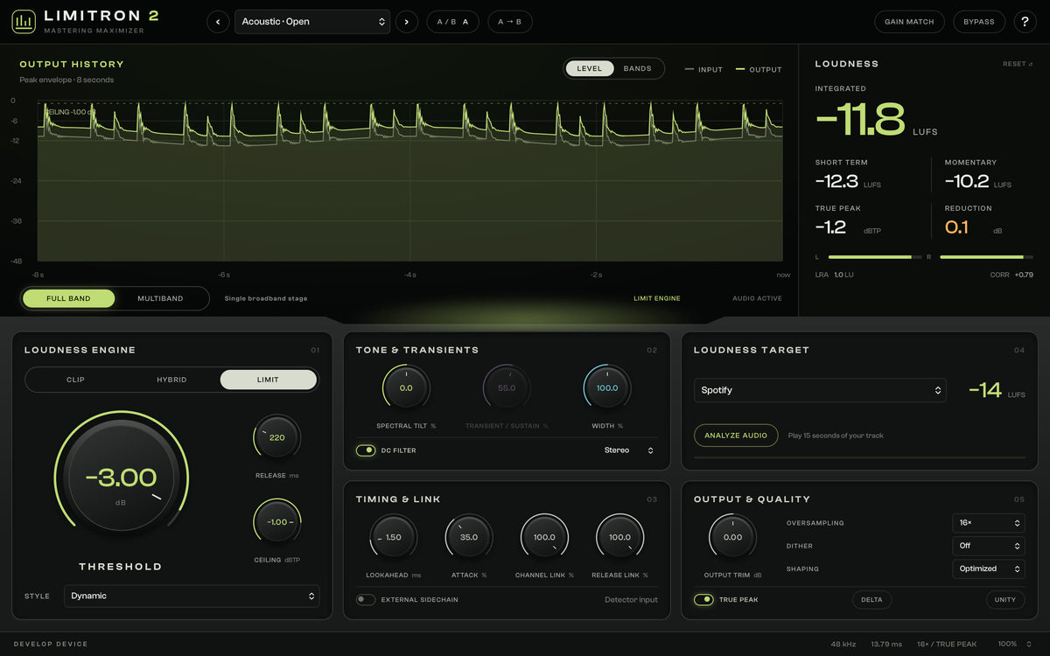Screen dimensions: 1050x656
Task: Click the Limitron 2 logo icon
Action: [x=24, y=21]
